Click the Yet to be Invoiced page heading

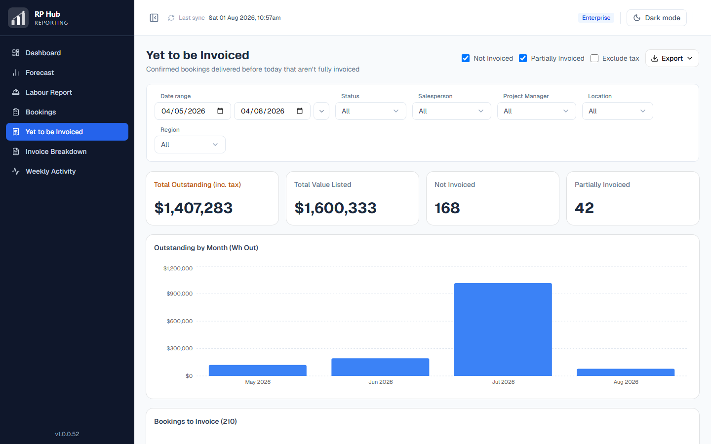197,55
